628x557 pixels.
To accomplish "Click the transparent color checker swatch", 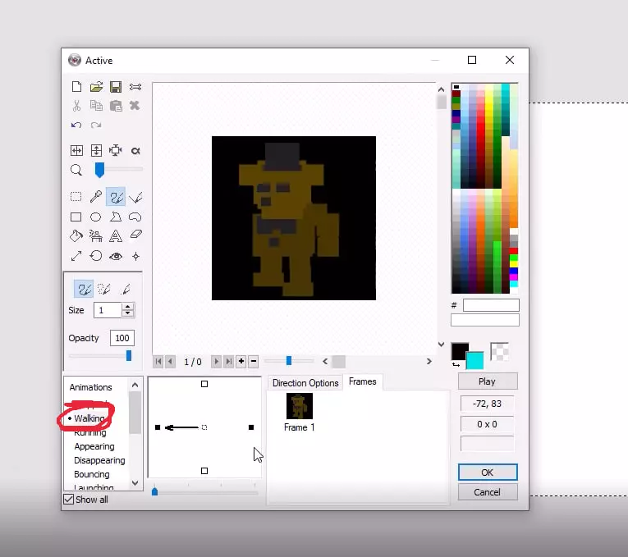I will pos(499,352).
